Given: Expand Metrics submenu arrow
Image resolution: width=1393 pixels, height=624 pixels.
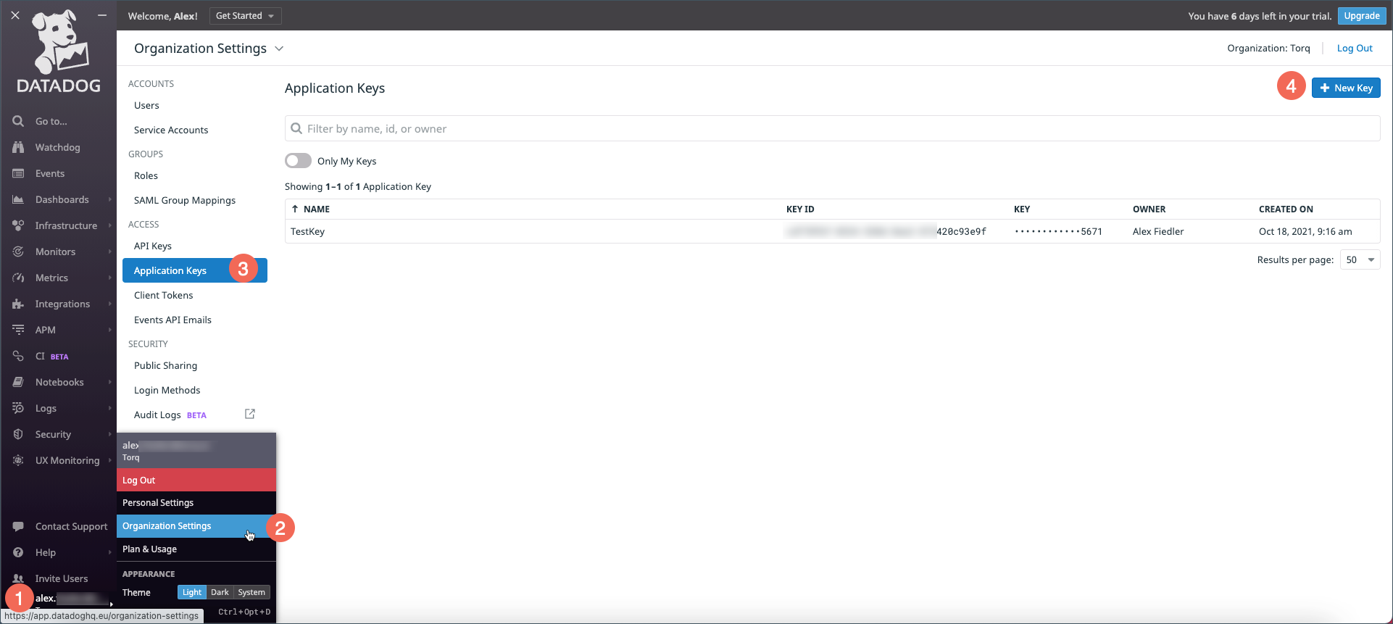Looking at the screenshot, I should pyautogui.click(x=110, y=278).
